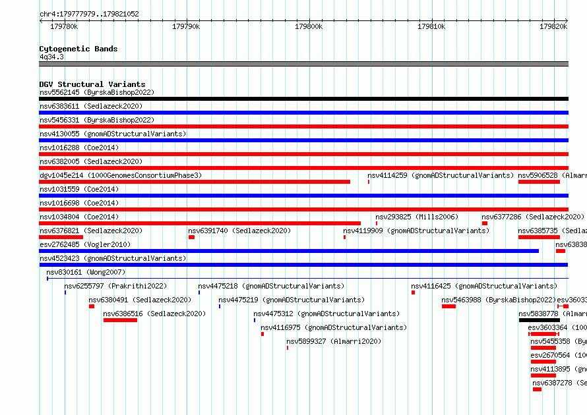Click the 179790k ruler position mark
587x415 pixels.
tap(186, 26)
